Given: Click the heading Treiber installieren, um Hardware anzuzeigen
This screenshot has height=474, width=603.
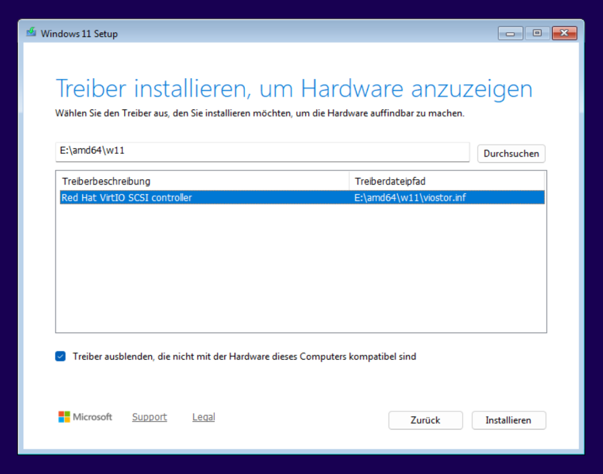Looking at the screenshot, I should [x=294, y=89].
